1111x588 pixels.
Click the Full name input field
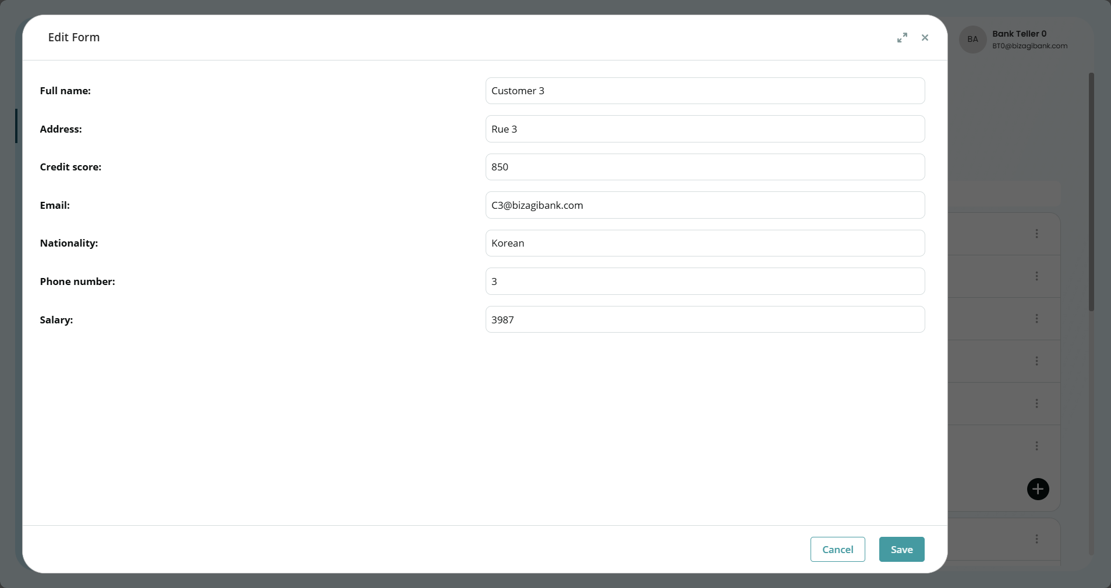(x=705, y=91)
